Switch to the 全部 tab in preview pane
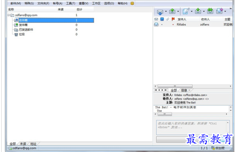The image size is (236, 152). click(x=174, y=90)
